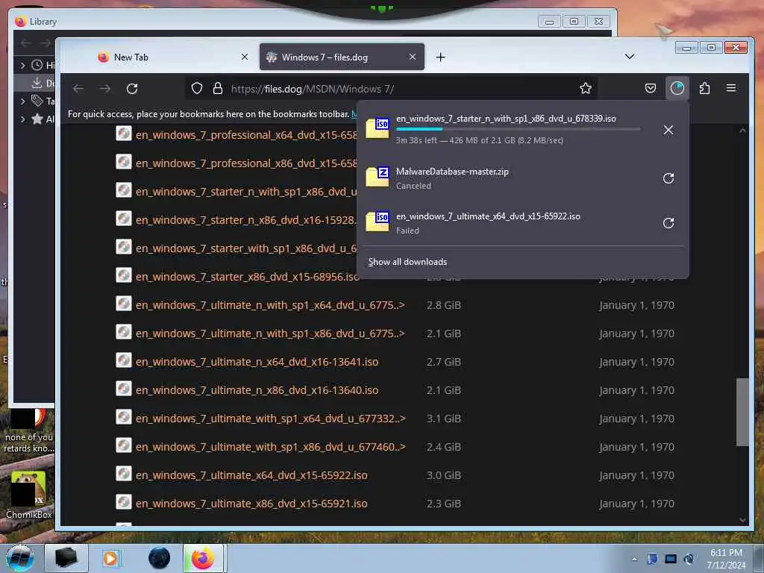Click the Firefox taskbar button
The height and width of the screenshot is (573, 764).
pos(203,558)
